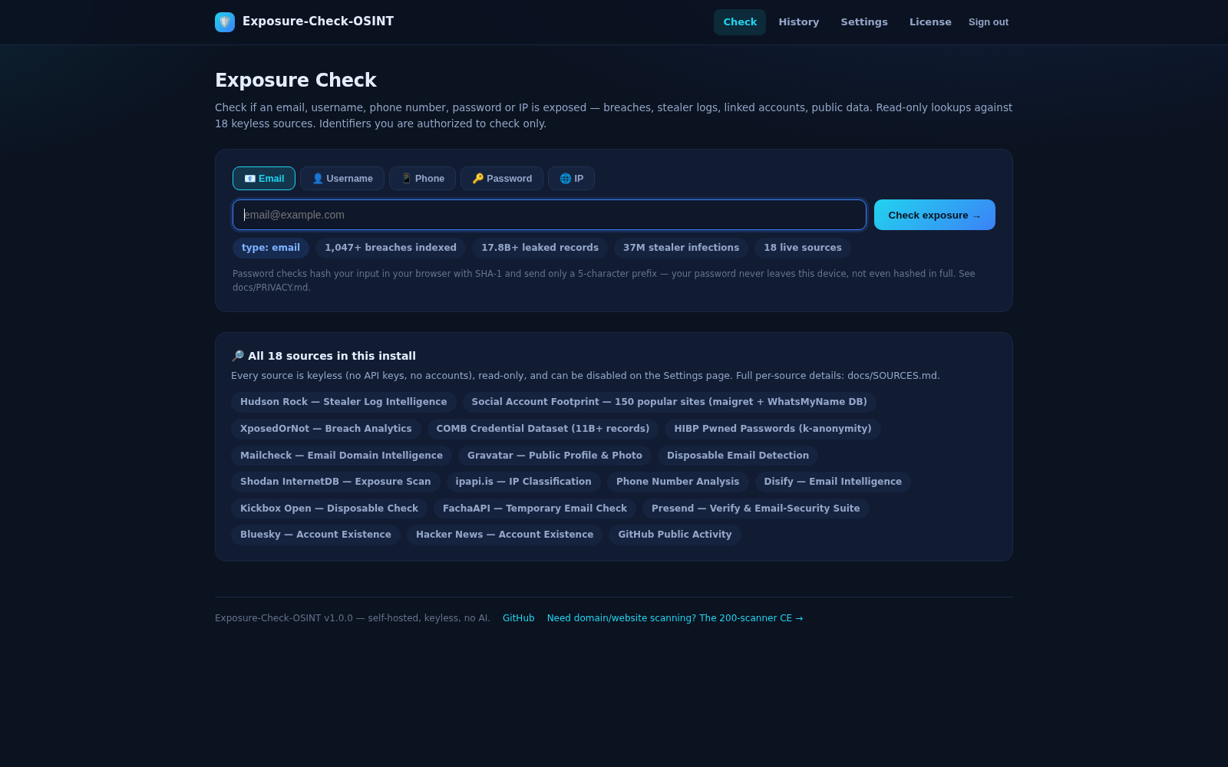
Task: Click the magnifier icon beside 'All 18 sources'
Action: [238, 356]
